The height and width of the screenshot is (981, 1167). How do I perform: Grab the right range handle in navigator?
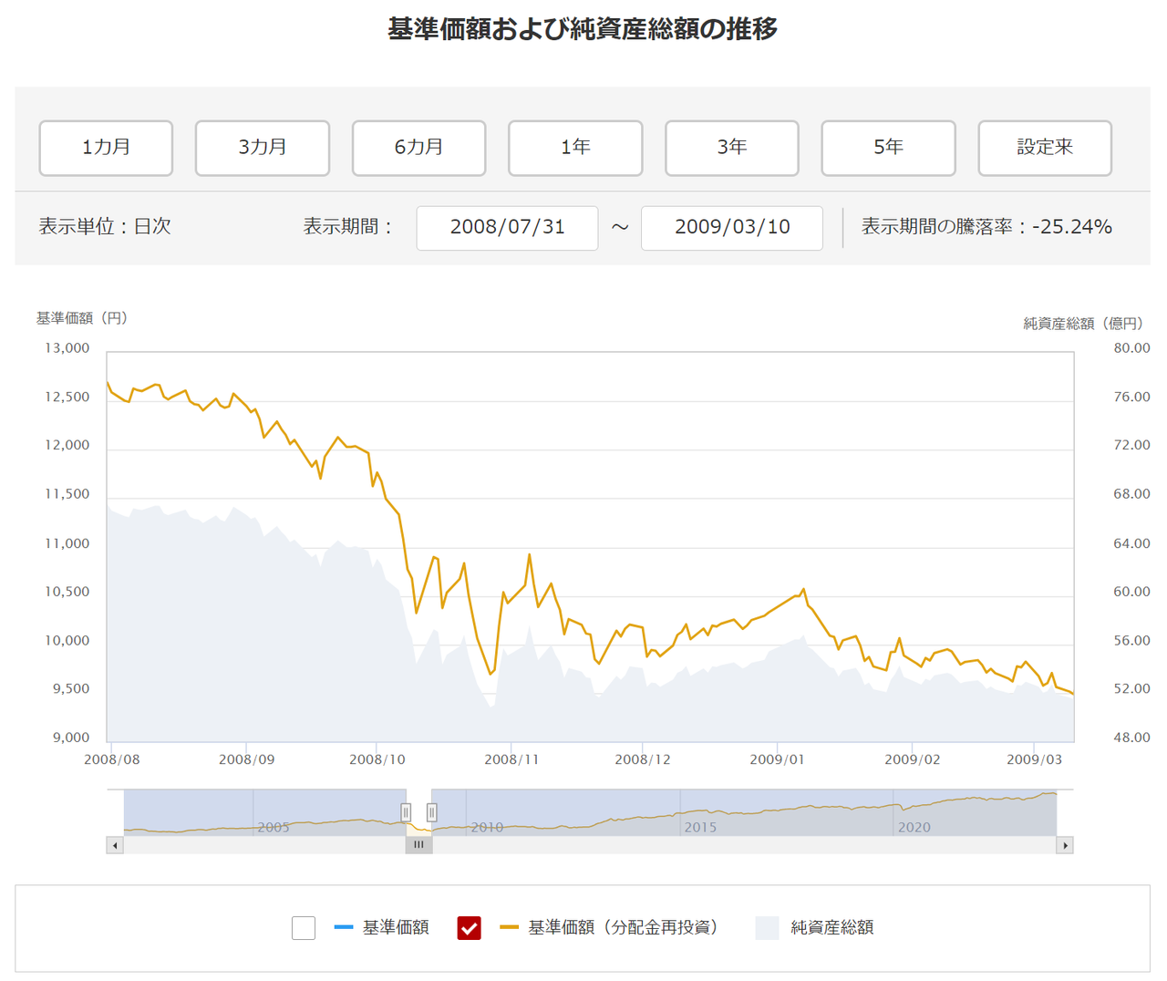pyautogui.click(x=432, y=812)
